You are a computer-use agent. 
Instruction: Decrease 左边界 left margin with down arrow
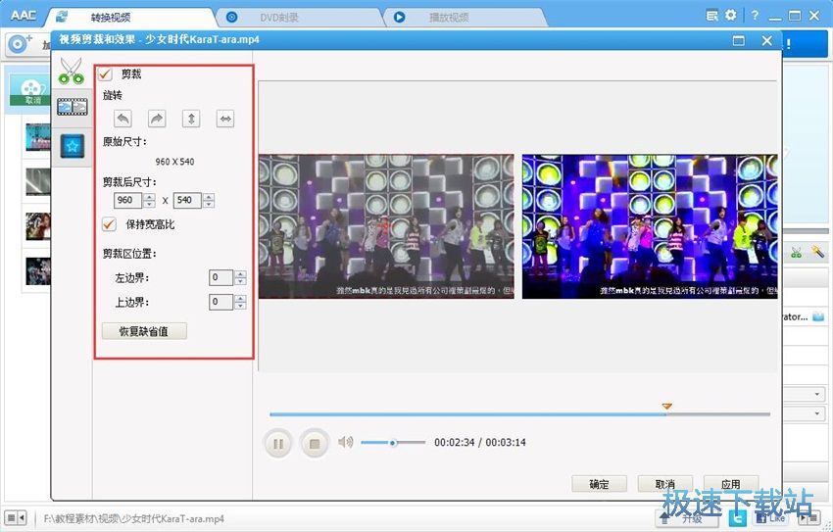(241, 281)
